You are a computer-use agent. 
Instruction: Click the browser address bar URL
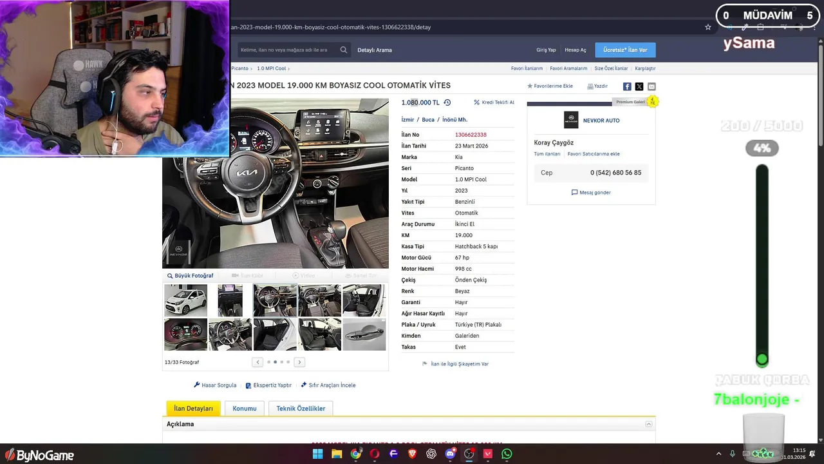[331, 27]
